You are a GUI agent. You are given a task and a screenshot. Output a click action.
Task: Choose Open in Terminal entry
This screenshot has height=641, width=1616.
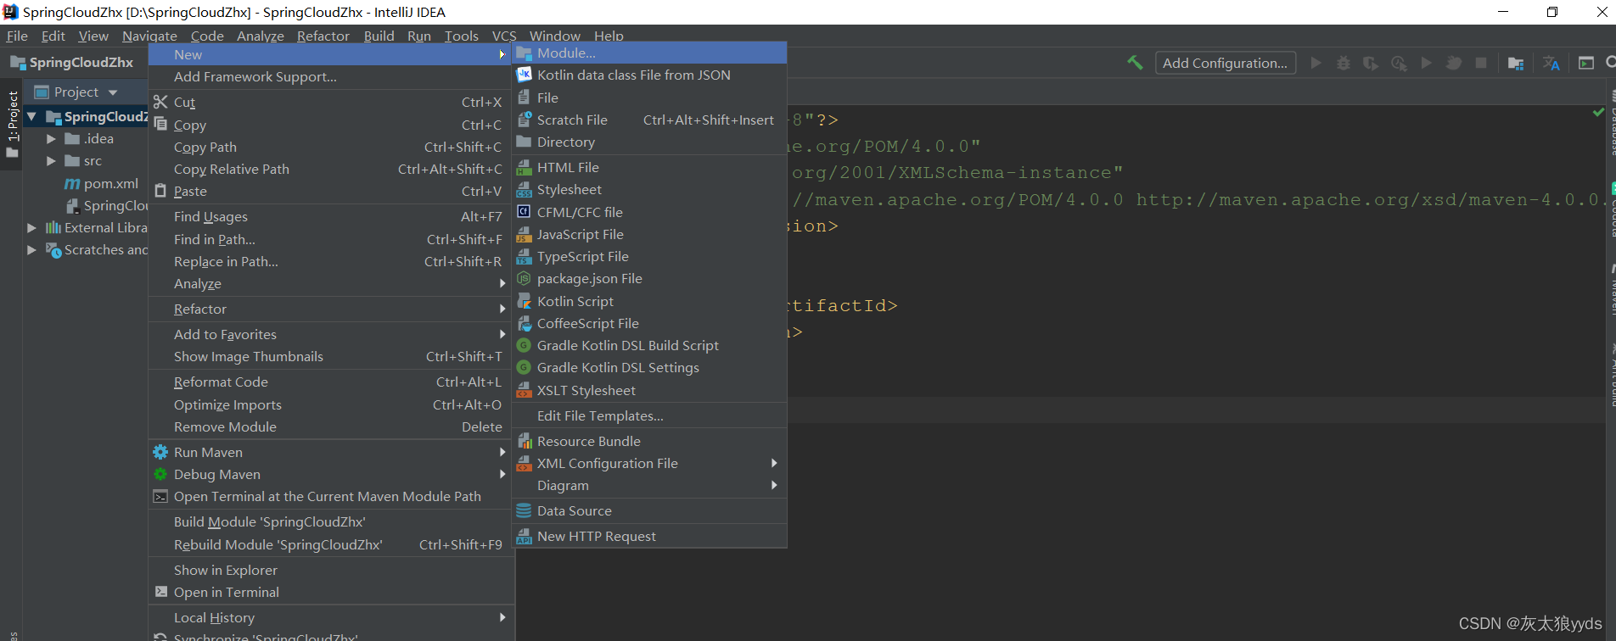[x=331, y=592]
